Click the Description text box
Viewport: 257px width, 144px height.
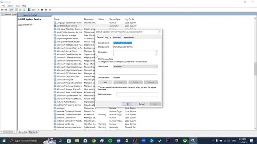point(135,53)
